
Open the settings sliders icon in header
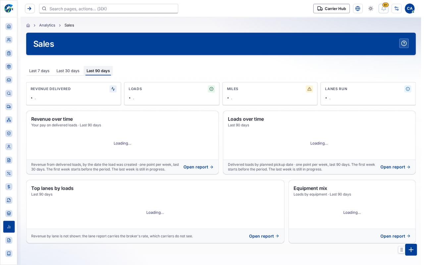tap(397, 9)
